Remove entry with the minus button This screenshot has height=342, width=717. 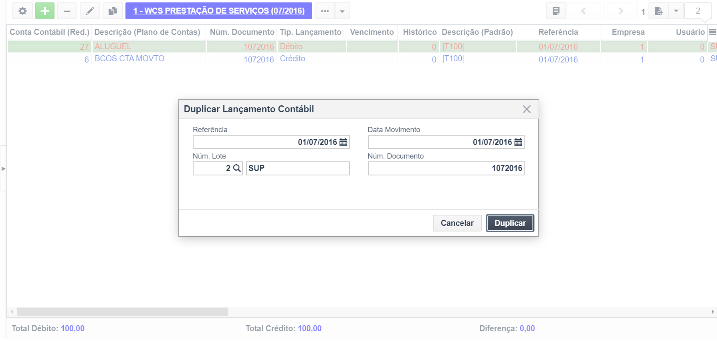[x=67, y=11]
